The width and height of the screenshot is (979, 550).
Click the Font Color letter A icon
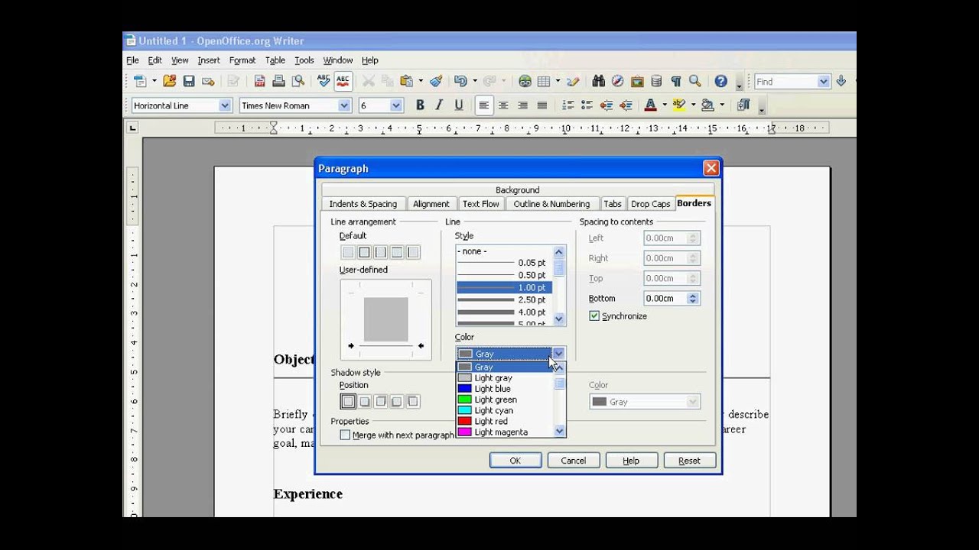tap(651, 105)
